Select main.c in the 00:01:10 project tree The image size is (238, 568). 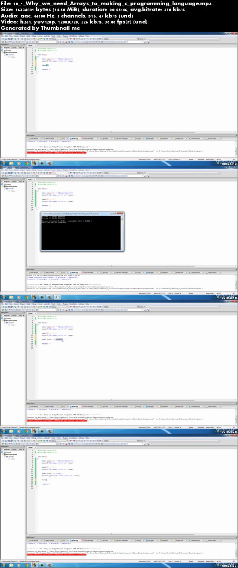pos(13,56)
